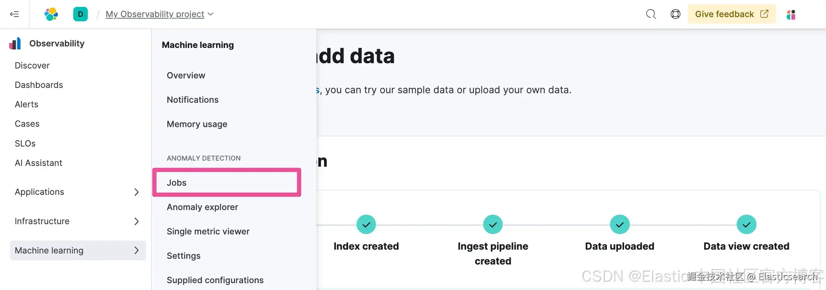Select Anomaly explorer menu item
826x290 pixels.
[202, 207]
